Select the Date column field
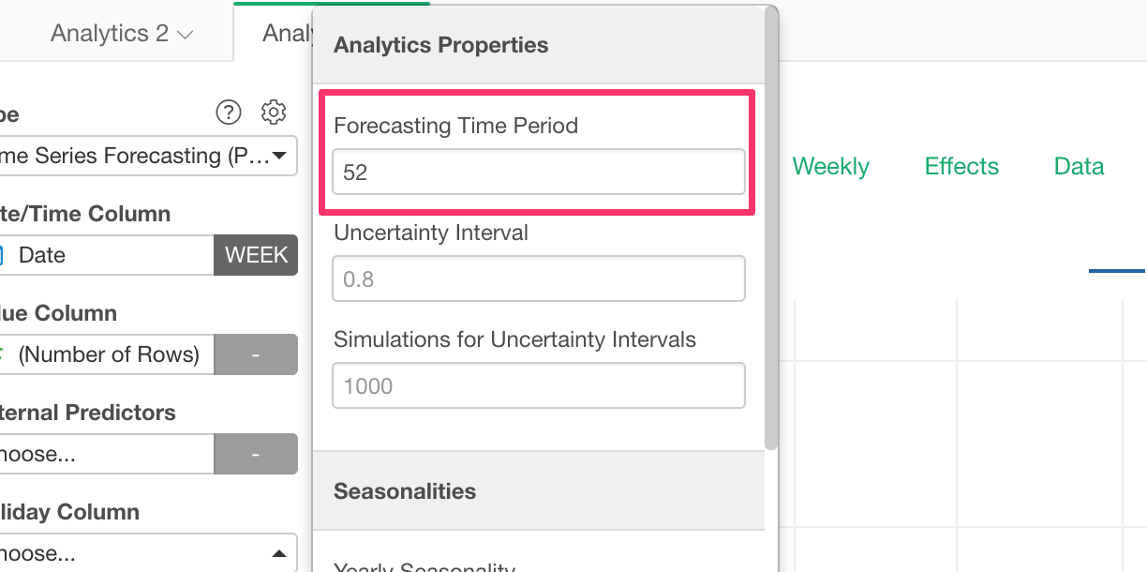This screenshot has height=572, width=1147. coord(105,255)
